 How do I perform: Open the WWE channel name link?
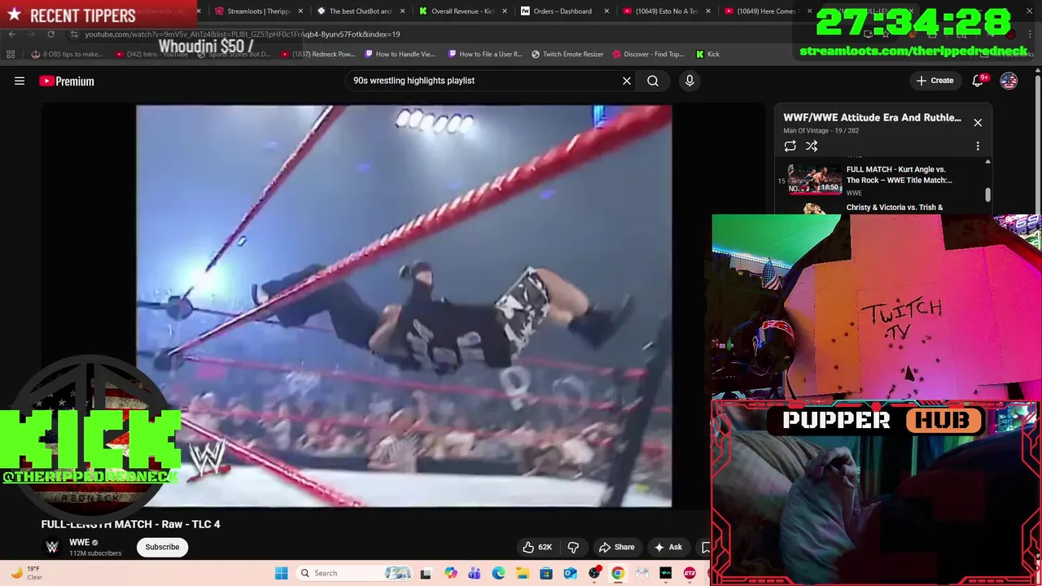coord(79,543)
